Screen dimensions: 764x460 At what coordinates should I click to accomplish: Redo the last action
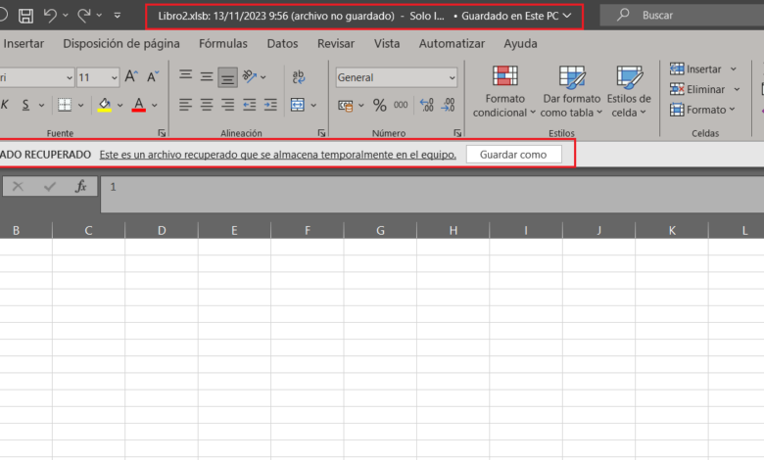click(84, 16)
